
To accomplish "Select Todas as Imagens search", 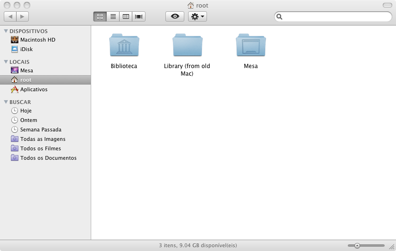I will 45,139.
